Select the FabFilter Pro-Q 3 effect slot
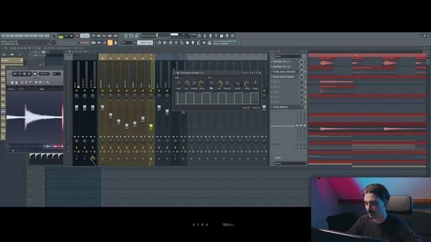The width and height of the screenshot is (431, 242). point(286,67)
